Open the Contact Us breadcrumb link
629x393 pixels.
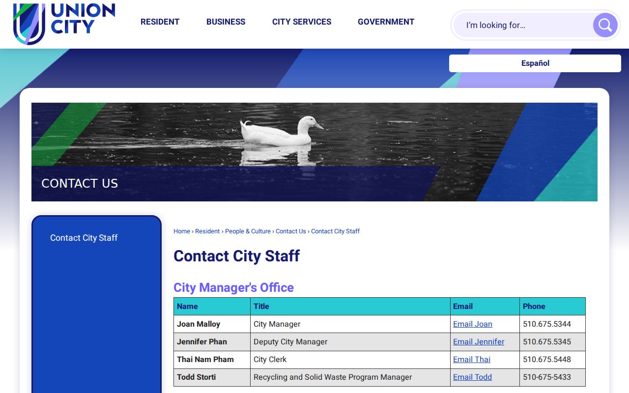click(x=291, y=231)
